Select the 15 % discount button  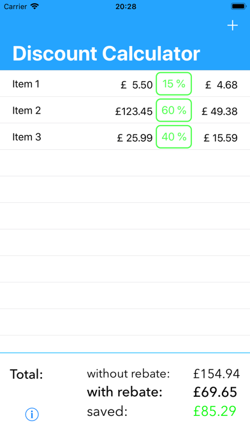pyautogui.click(x=174, y=84)
